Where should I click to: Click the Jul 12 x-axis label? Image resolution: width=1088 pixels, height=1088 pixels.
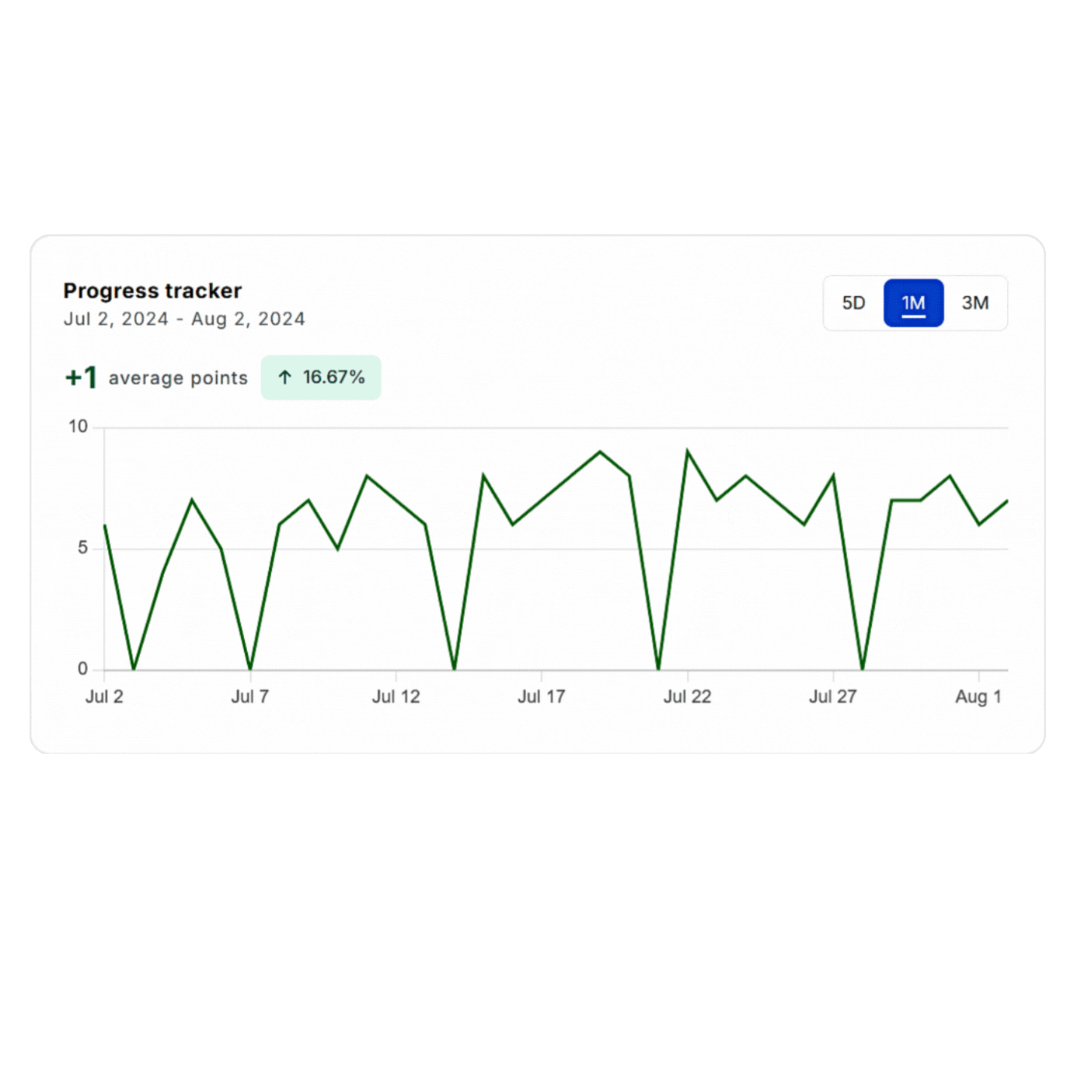click(396, 696)
